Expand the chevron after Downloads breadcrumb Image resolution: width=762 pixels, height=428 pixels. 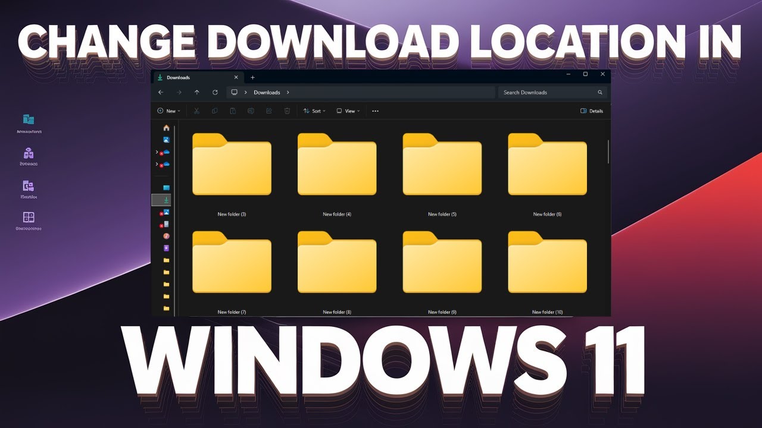pyautogui.click(x=288, y=92)
